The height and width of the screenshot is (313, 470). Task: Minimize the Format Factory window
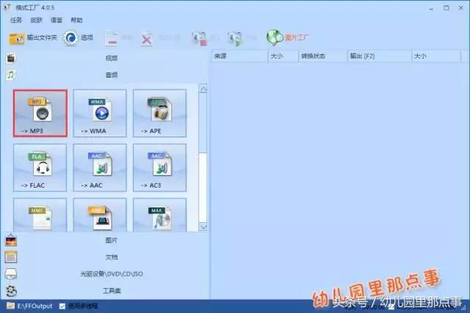(x=431, y=8)
